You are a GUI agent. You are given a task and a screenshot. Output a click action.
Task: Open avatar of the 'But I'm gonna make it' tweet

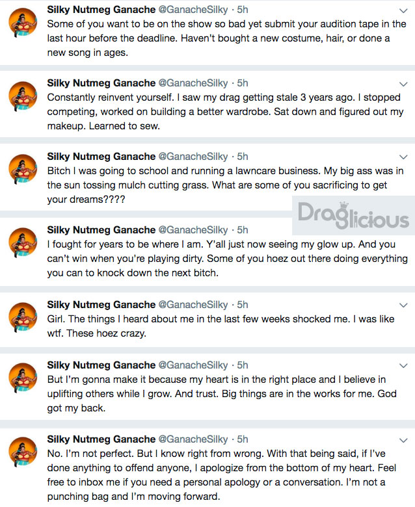point(23,378)
